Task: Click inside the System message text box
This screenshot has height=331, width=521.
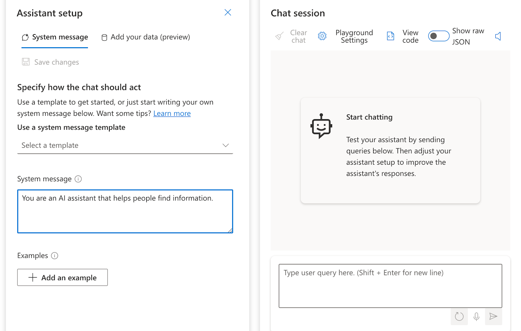Action: click(x=125, y=212)
